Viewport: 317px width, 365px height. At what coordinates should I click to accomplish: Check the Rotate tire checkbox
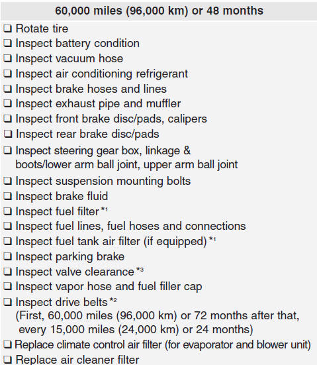[x=7, y=28]
